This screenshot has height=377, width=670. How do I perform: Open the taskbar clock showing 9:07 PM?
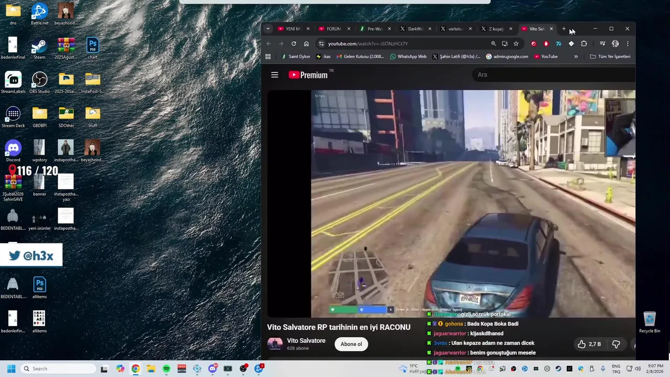pyautogui.click(x=655, y=369)
